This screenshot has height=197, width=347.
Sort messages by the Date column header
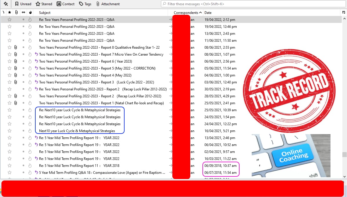pos(208,12)
